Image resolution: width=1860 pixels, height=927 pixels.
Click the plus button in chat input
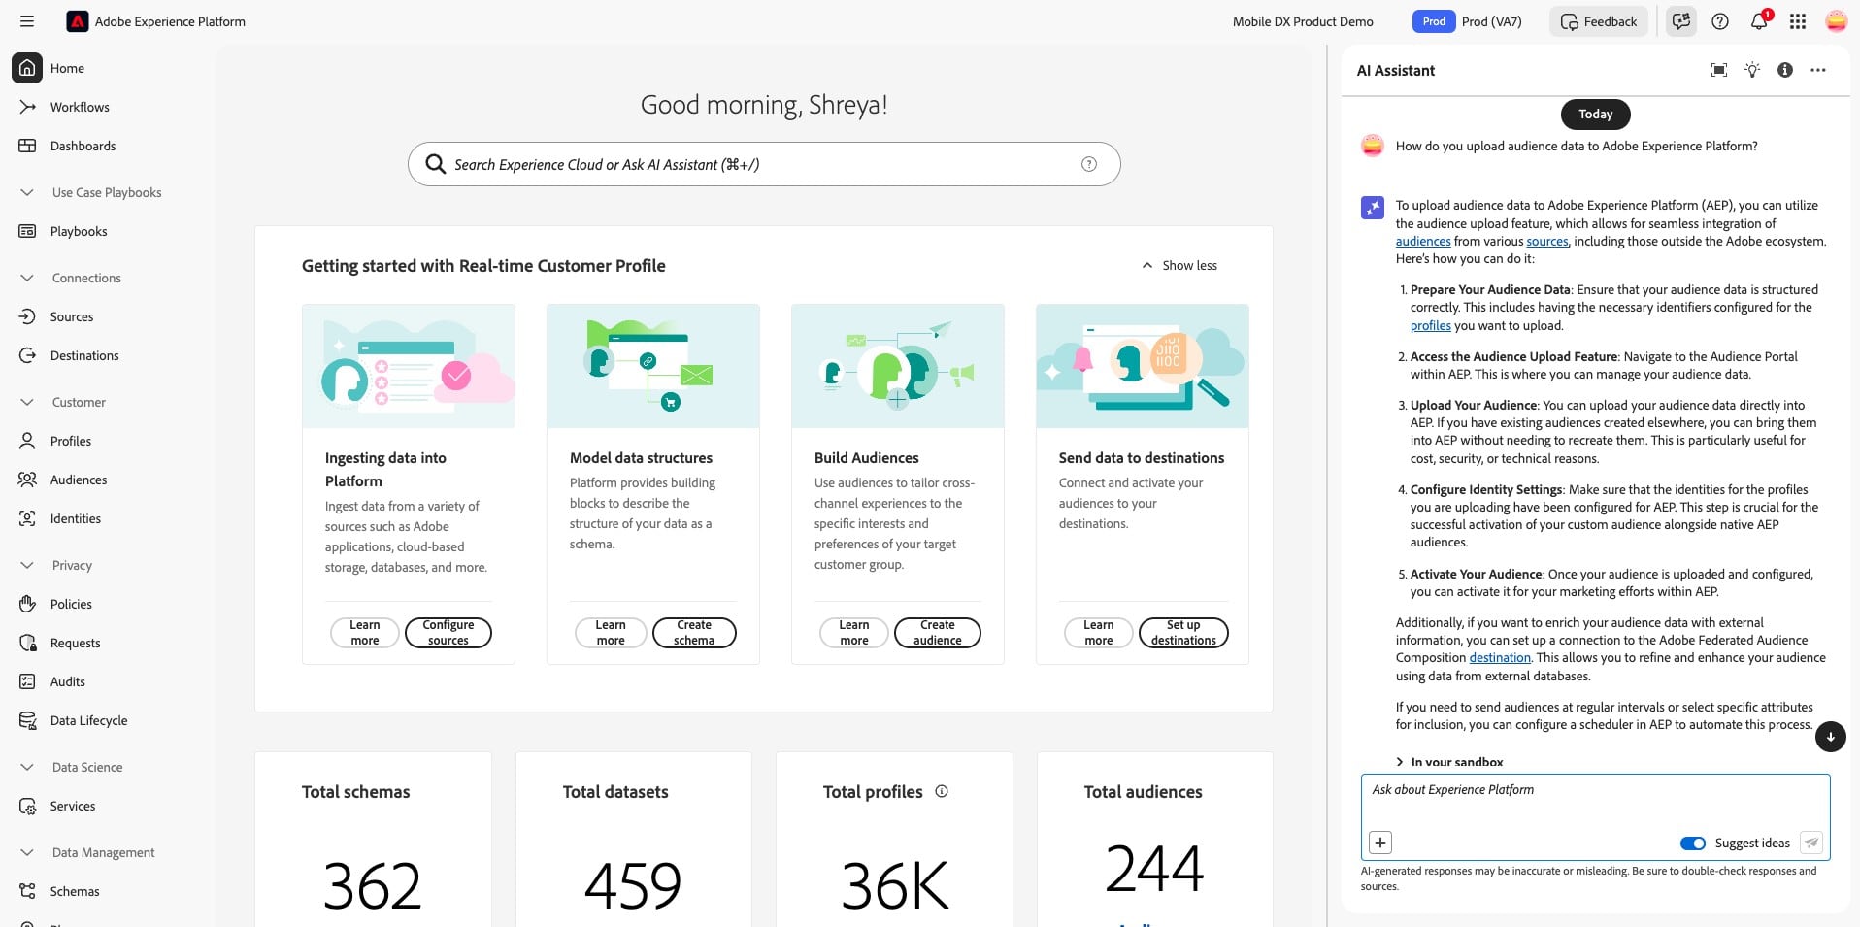pyautogui.click(x=1379, y=843)
